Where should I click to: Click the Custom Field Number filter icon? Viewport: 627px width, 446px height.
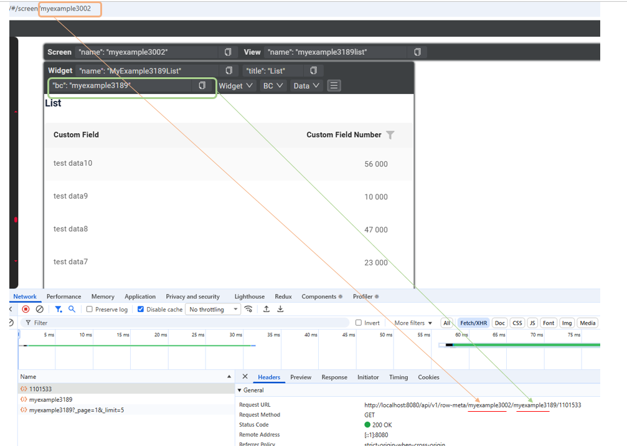[390, 135]
